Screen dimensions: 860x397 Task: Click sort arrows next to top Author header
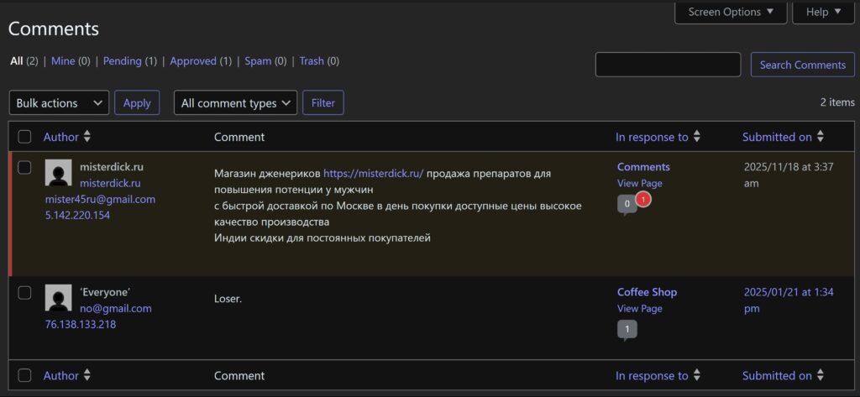coord(87,137)
